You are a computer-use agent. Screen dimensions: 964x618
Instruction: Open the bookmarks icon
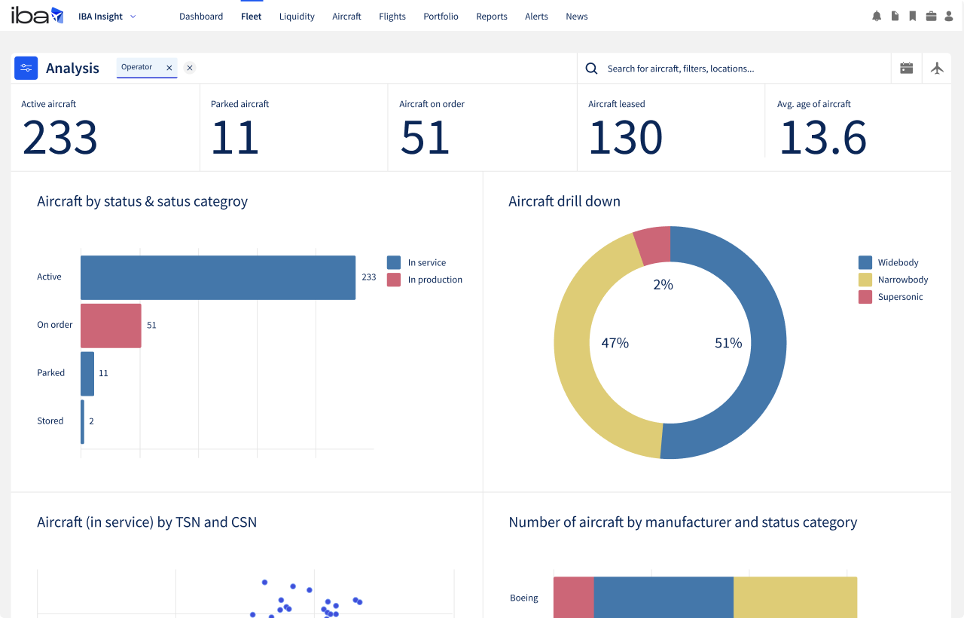click(x=913, y=16)
